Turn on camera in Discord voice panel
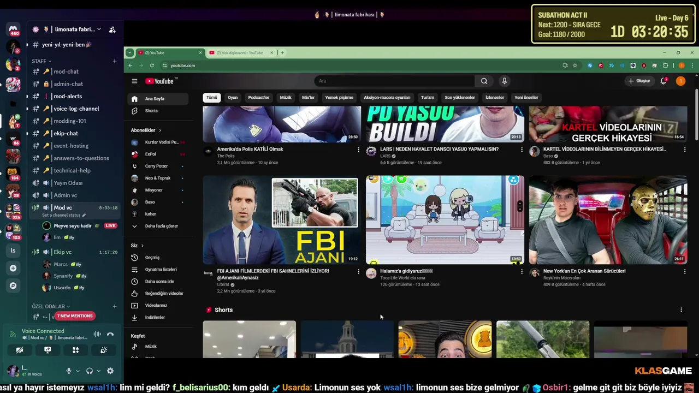Screen dimensions: 699x393 coord(20,350)
